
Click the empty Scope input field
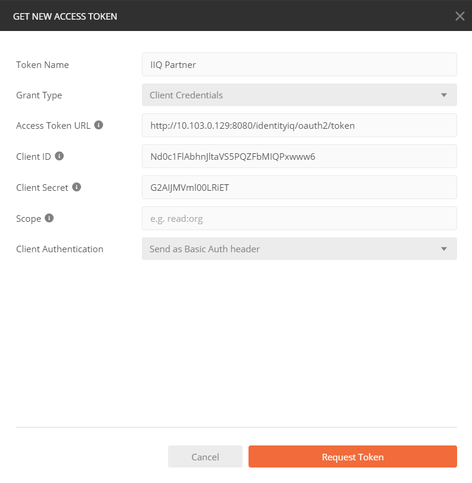(x=299, y=219)
